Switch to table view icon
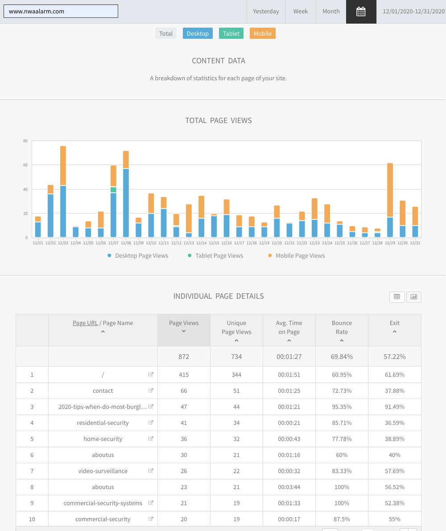 coord(397,297)
